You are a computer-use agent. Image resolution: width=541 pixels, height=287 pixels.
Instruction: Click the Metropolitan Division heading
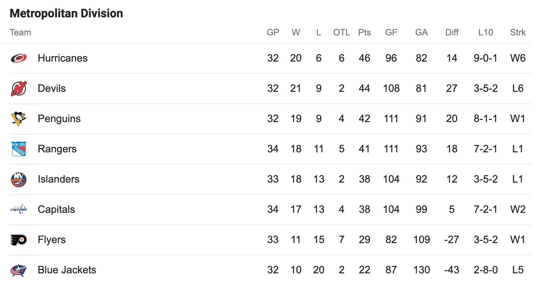[66, 14]
